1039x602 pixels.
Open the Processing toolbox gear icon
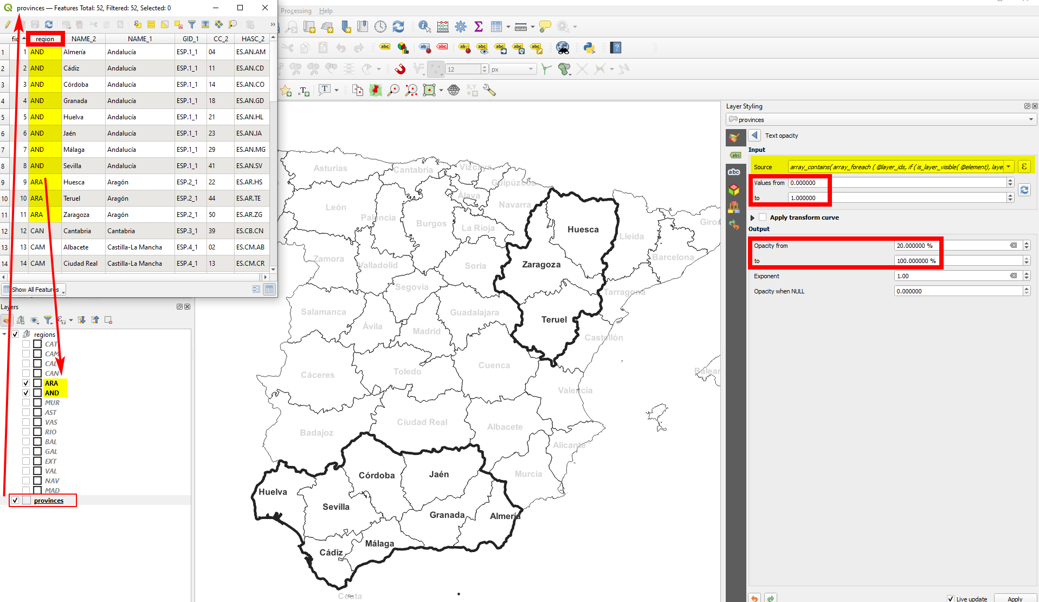[x=461, y=27]
